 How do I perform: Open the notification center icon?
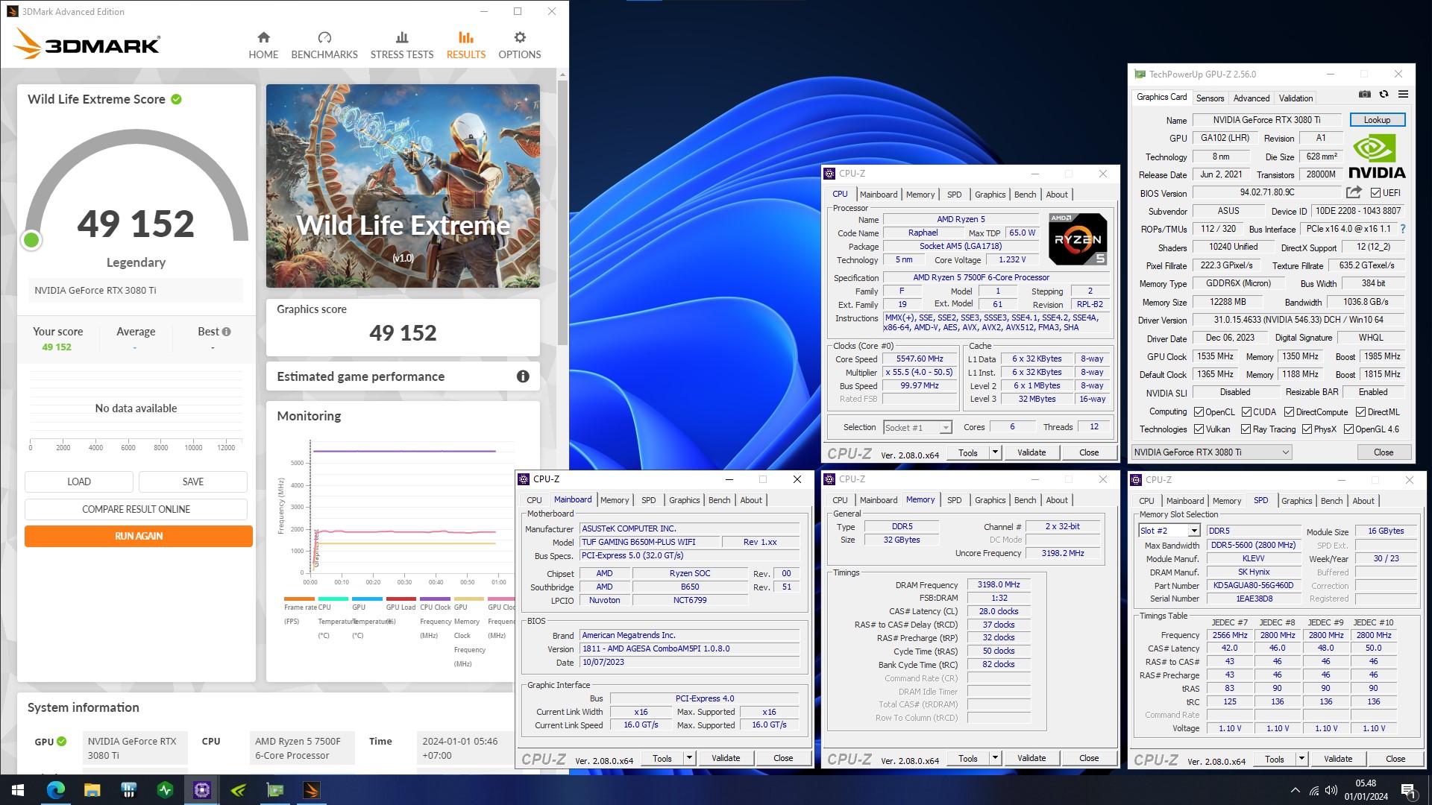[x=1408, y=790]
